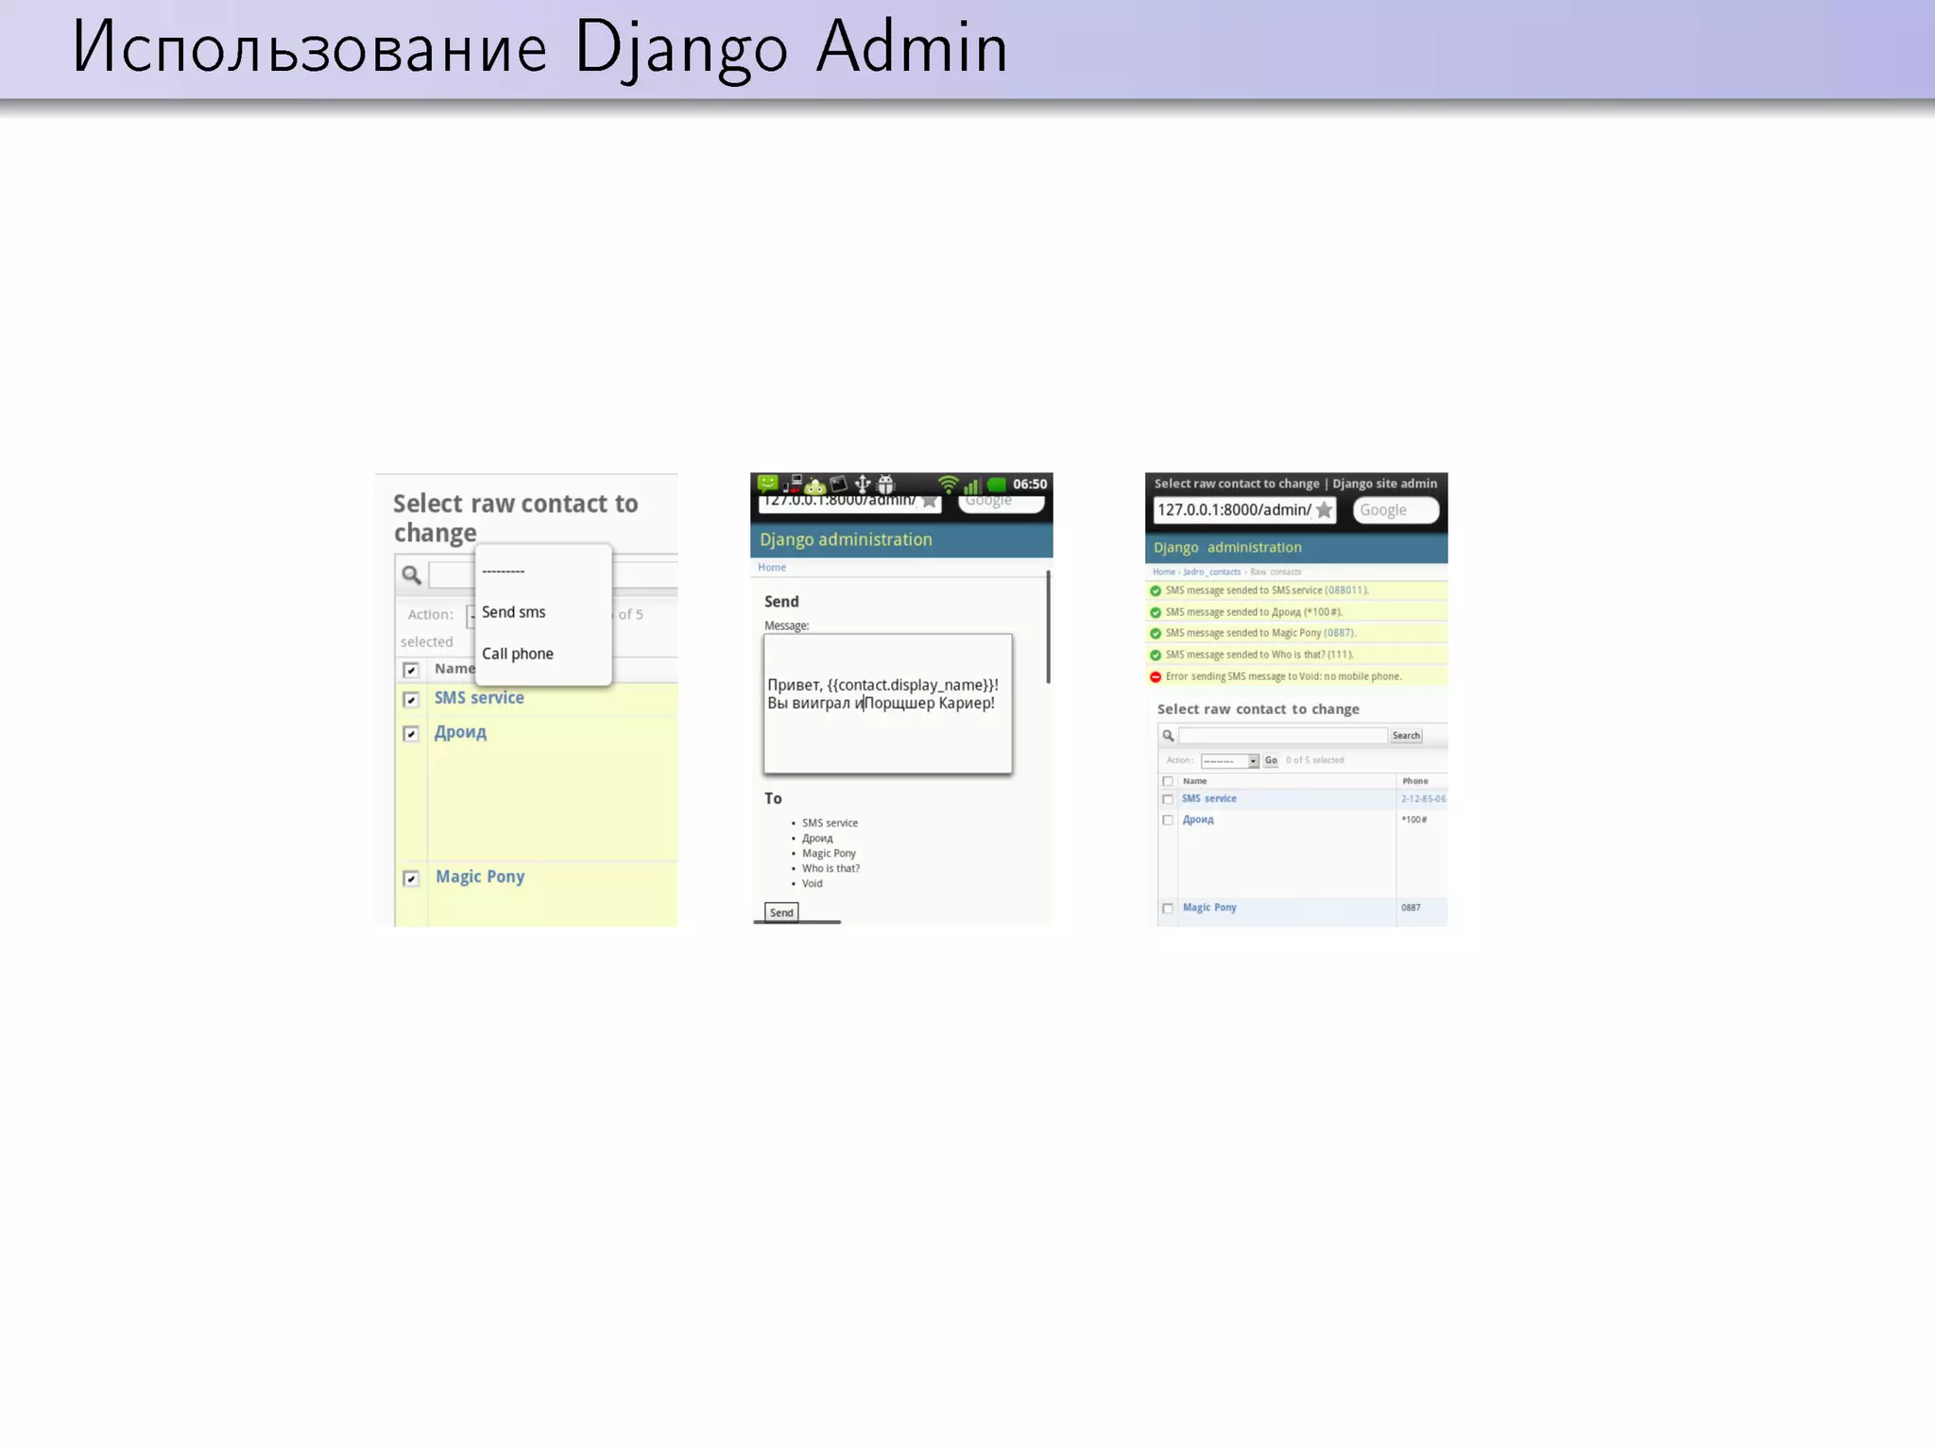Open the Magic Pony contact in the results page
Viewport: 1935px width, 1451px height.
click(1209, 908)
